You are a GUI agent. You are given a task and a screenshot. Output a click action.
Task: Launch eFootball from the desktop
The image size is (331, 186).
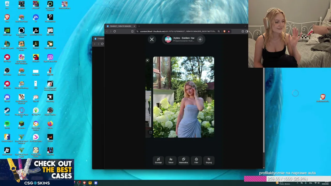[36, 5]
